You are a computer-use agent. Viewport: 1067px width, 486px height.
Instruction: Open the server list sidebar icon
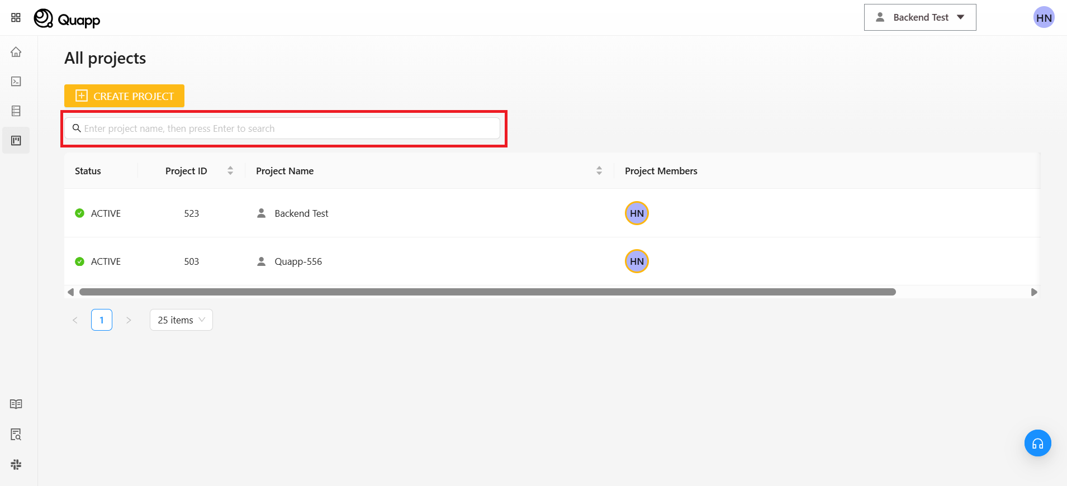click(x=16, y=111)
